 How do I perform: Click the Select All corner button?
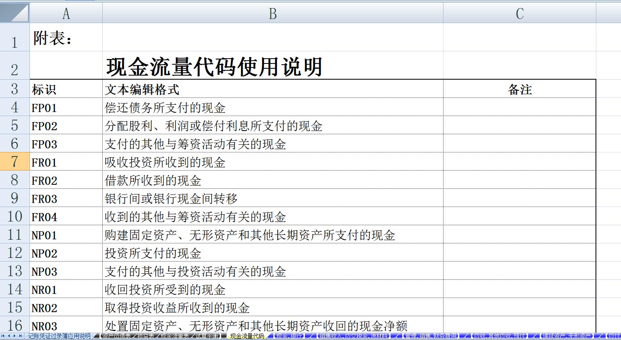pos(15,13)
